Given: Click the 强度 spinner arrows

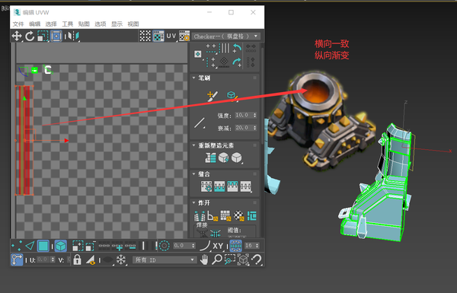Looking at the screenshot, I should [x=254, y=116].
